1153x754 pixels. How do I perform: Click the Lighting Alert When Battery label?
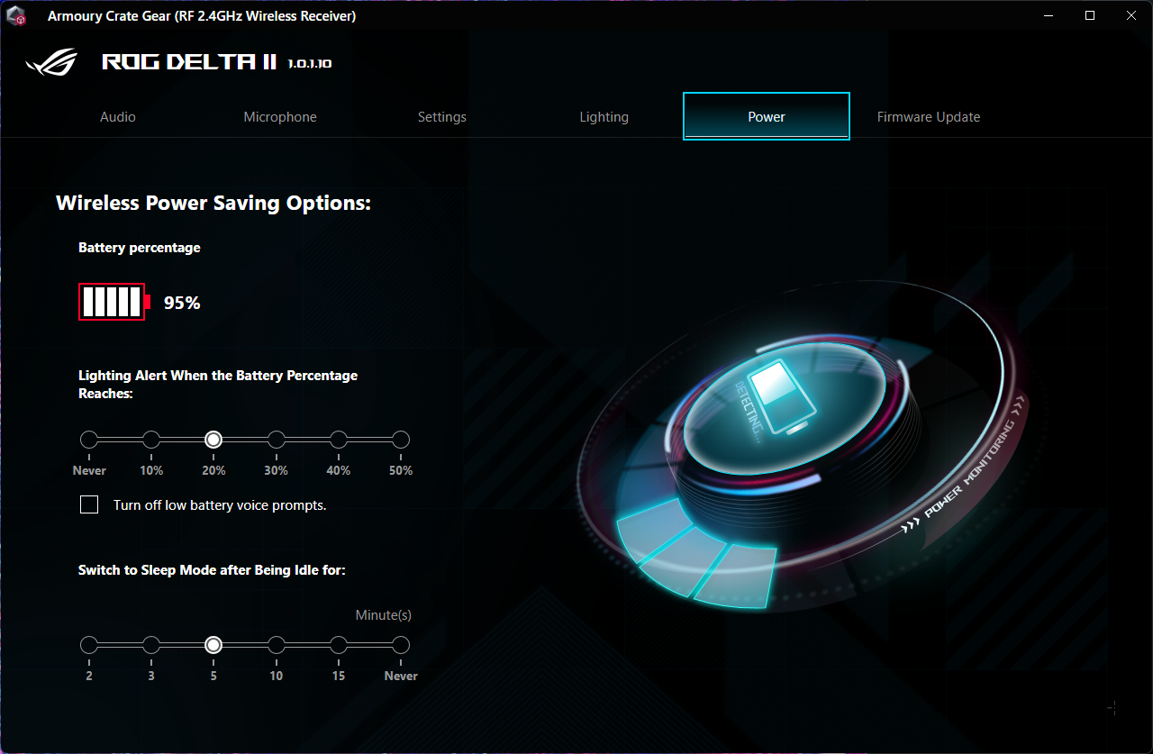point(218,385)
